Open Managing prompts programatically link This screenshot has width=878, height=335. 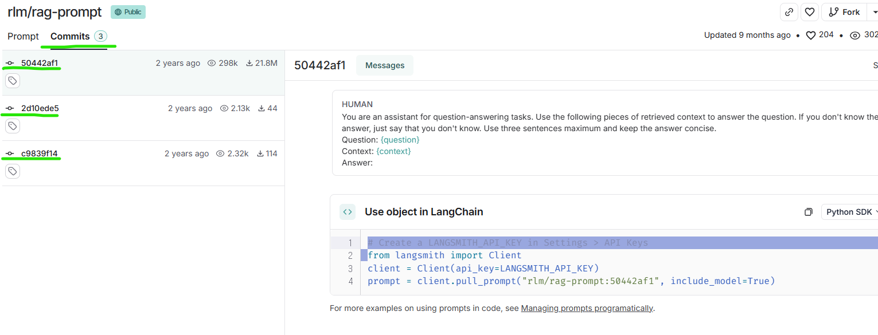click(587, 308)
